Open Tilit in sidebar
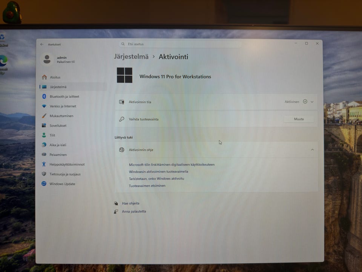Screen dimensions: 362x272 73,135
